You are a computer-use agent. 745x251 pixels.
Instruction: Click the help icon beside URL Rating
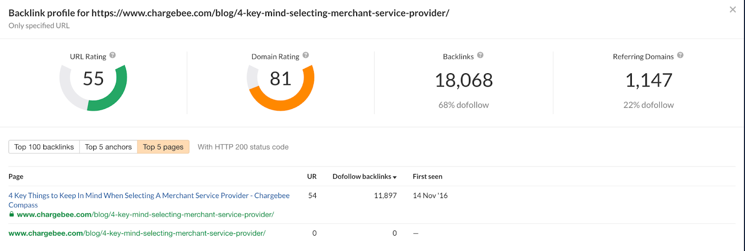[113, 55]
